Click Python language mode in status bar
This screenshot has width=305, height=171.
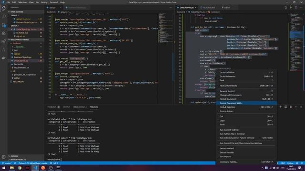[x=290, y=163]
